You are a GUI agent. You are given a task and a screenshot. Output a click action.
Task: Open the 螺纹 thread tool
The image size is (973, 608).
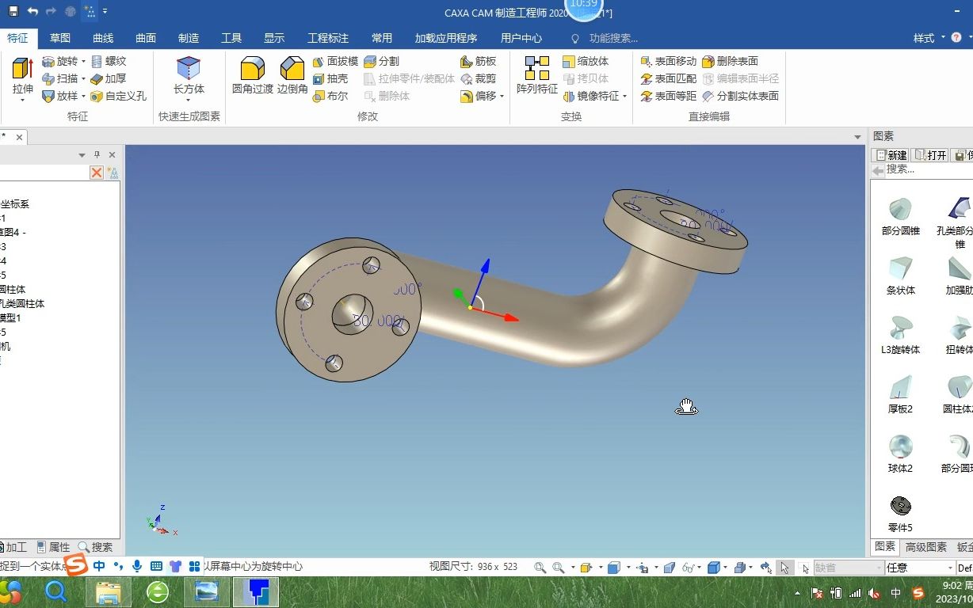pyautogui.click(x=108, y=61)
